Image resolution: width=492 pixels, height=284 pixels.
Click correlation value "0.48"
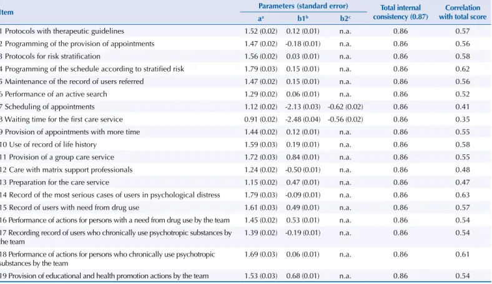[463, 169]
